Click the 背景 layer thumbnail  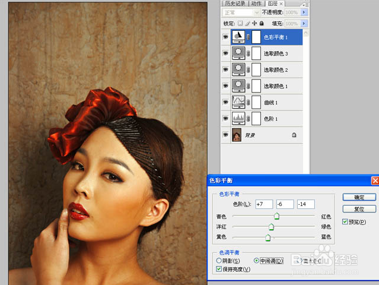[x=237, y=135]
